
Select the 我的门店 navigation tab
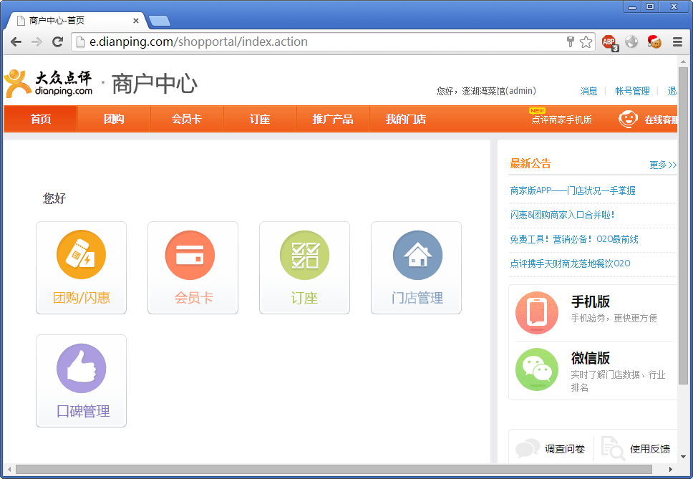click(406, 119)
